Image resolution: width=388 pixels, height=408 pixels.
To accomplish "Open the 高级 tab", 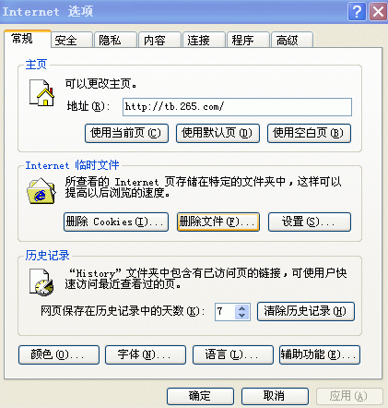I will click(x=292, y=40).
